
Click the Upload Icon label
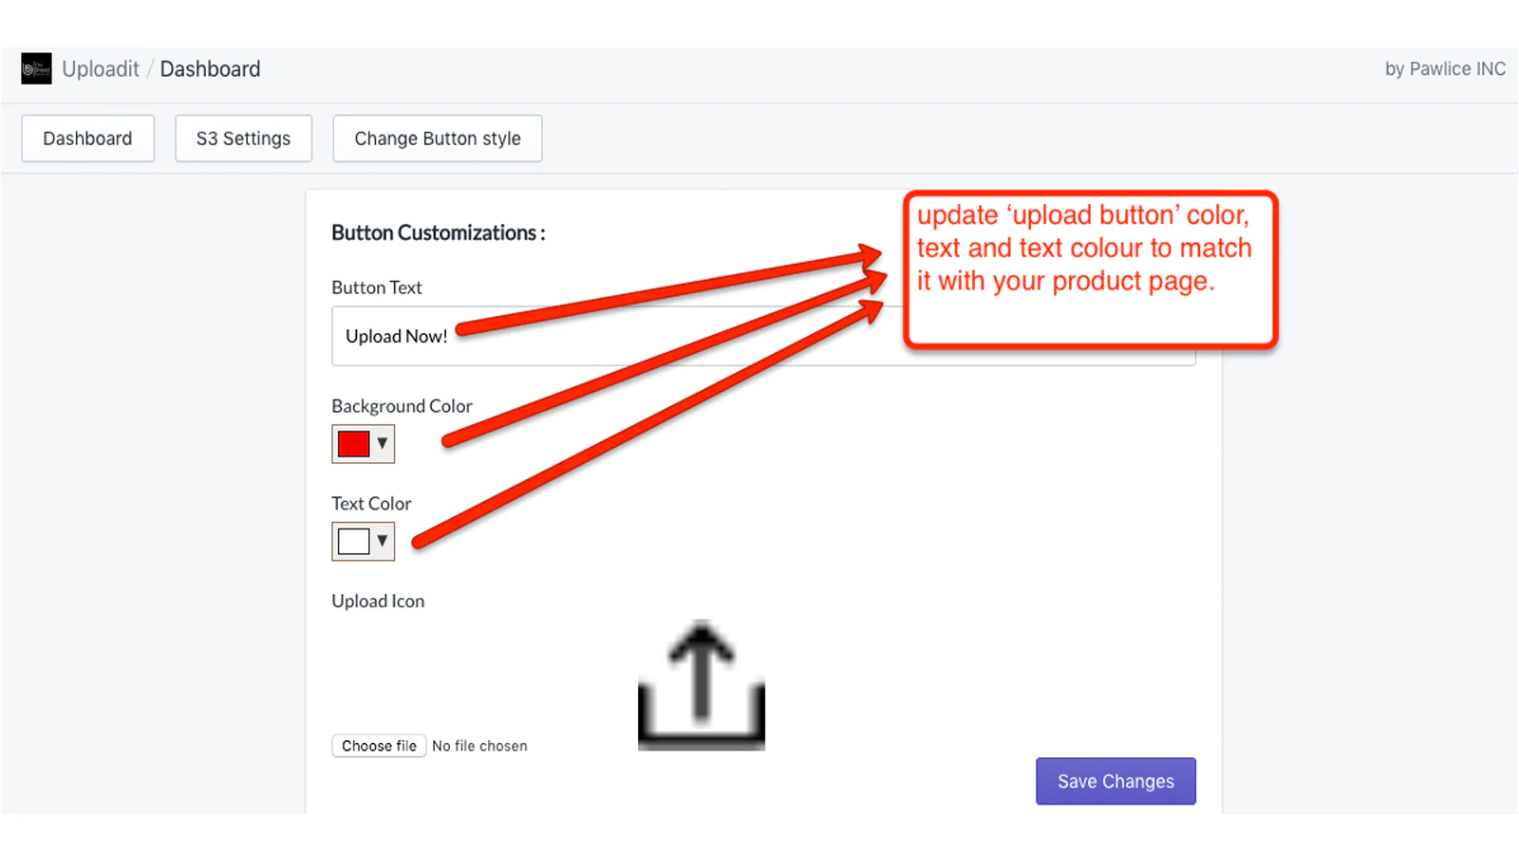tap(378, 601)
